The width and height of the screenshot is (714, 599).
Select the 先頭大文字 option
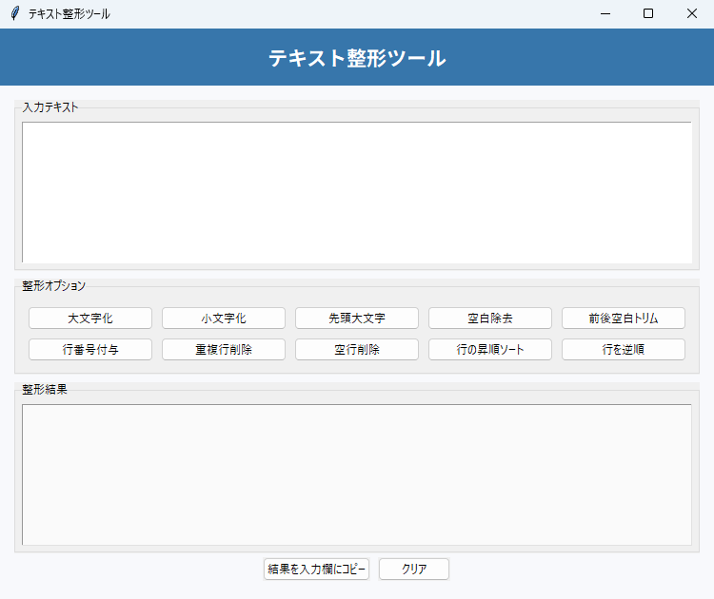point(357,318)
